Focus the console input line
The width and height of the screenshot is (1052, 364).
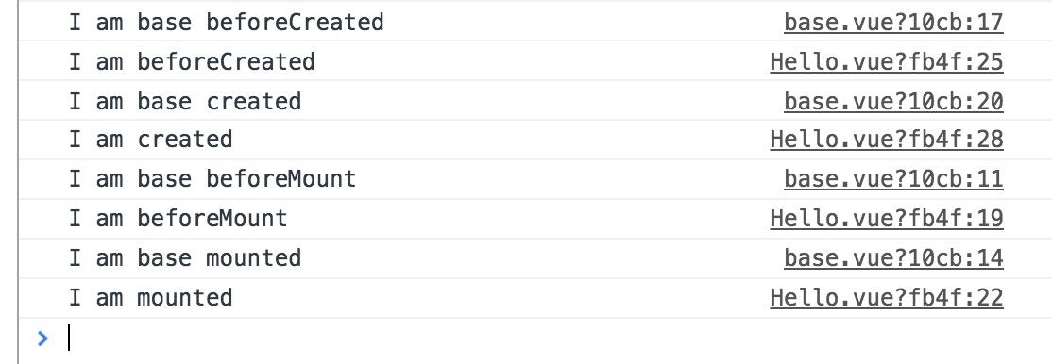(x=536, y=339)
